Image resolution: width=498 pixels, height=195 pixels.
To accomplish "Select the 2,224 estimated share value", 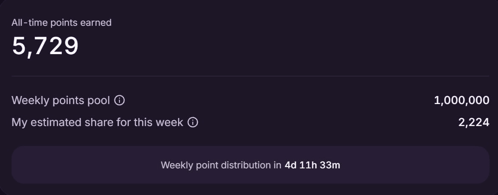I will tap(473, 122).
